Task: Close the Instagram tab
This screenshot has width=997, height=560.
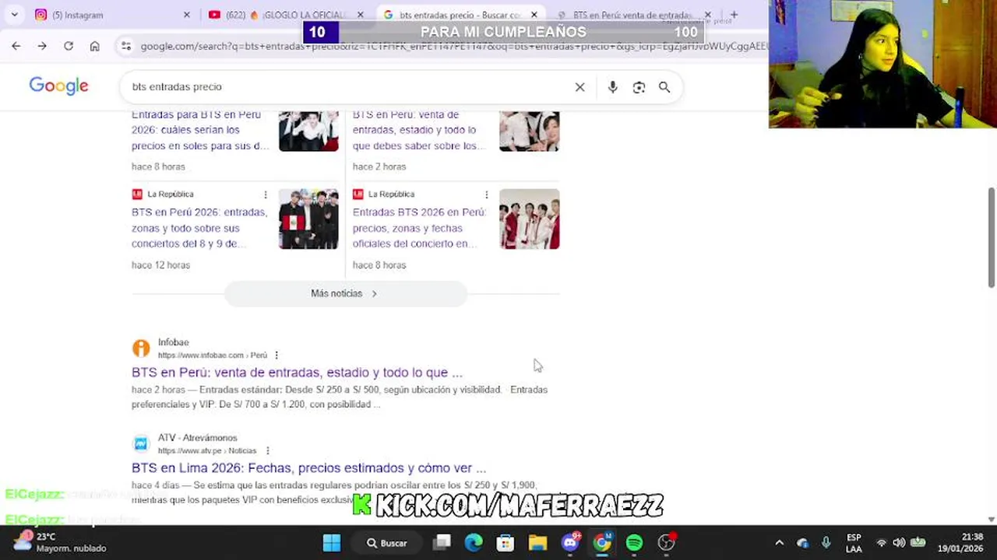Action: point(187,15)
